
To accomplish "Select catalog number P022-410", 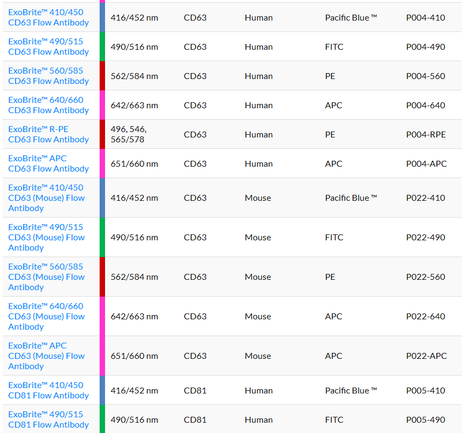I will point(426,198).
